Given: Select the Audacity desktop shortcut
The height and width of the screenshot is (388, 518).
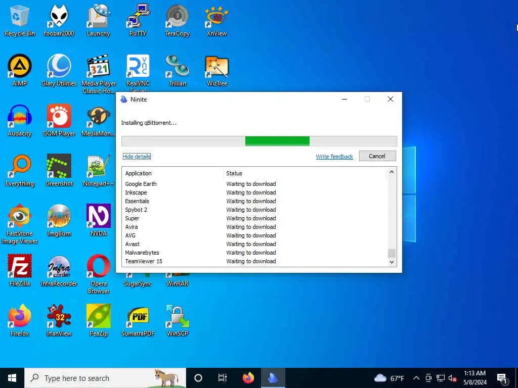Looking at the screenshot, I should 20,121.
